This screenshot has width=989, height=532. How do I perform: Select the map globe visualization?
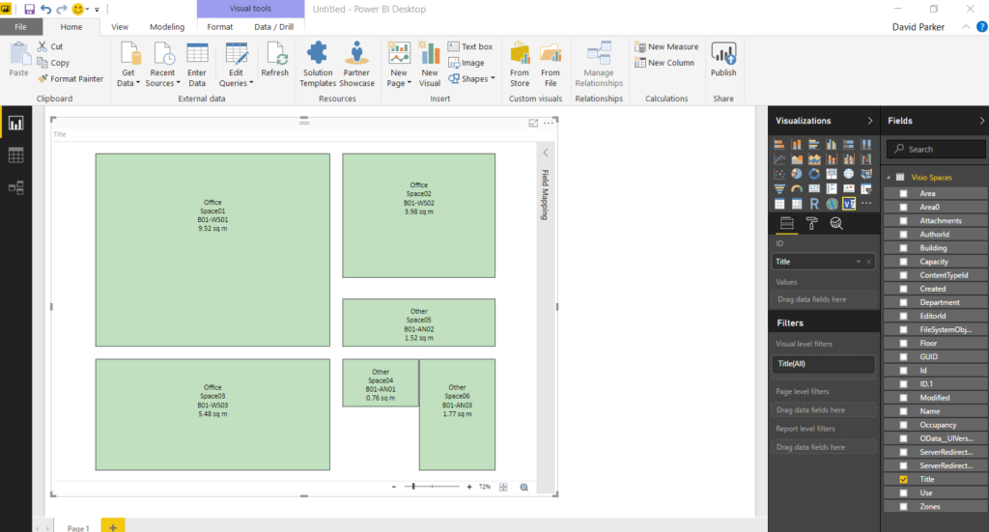(849, 174)
